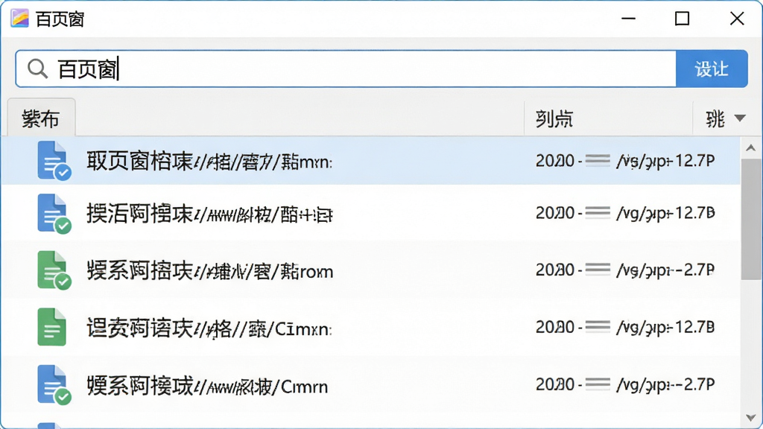The height and width of the screenshot is (429, 763).
Task: Select the 紫布 tab
Action: coord(41,118)
